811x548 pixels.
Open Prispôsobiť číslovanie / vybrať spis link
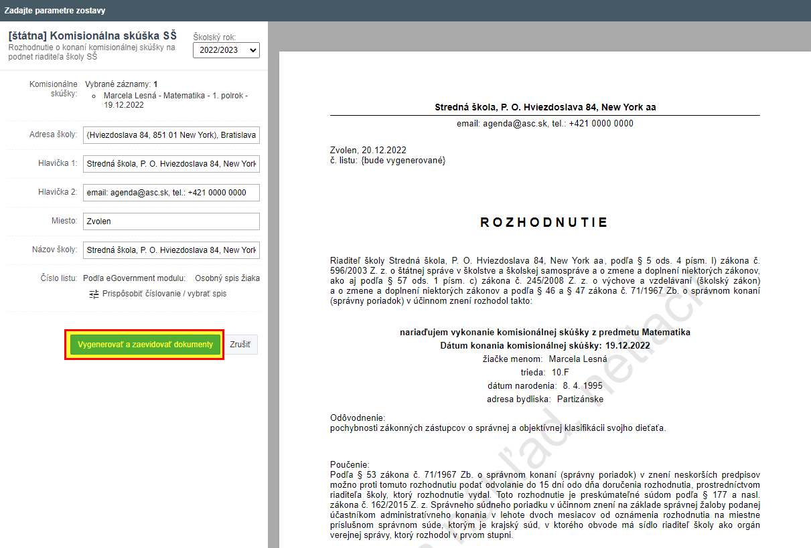[x=164, y=294]
